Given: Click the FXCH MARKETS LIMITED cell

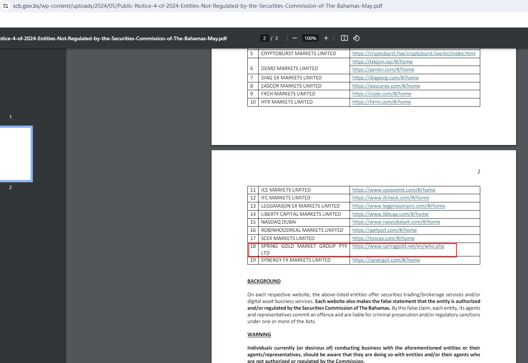Looking at the screenshot, I should [x=304, y=94].
